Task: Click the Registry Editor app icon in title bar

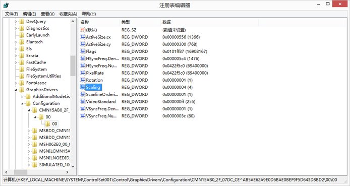Action: pyautogui.click(x=6, y=5)
